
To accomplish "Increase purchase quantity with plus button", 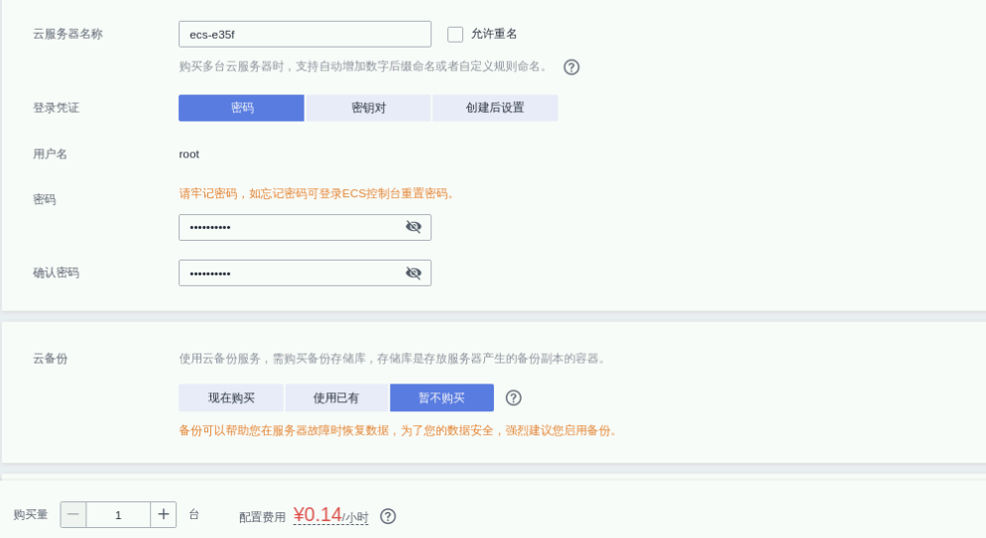I will [x=164, y=515].
